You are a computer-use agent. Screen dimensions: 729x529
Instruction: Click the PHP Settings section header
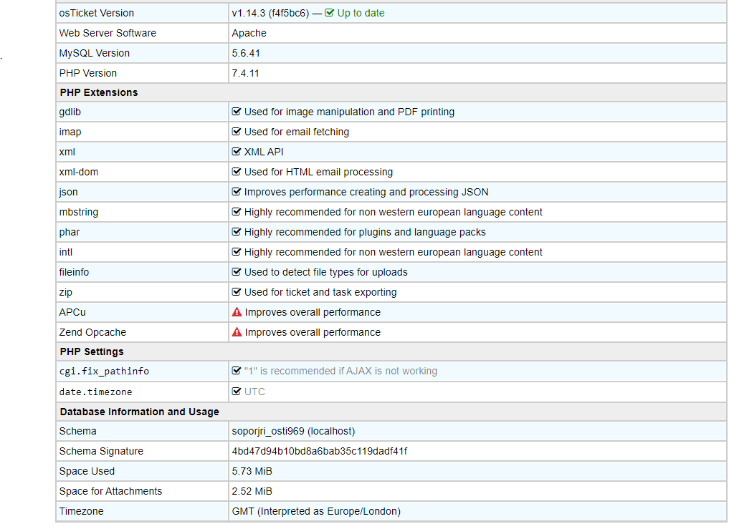click(92, 351)
